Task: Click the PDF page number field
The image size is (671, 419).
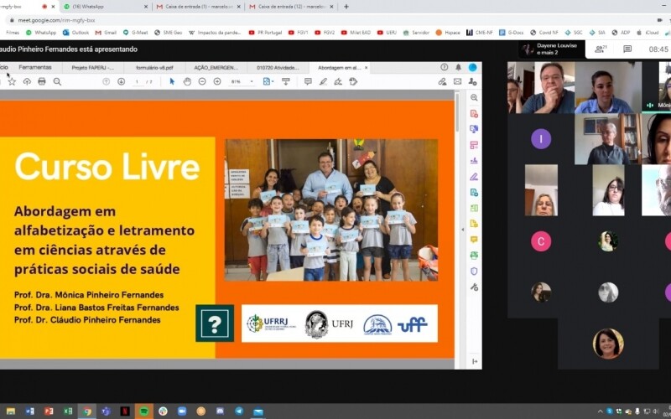Action: (138, 81)
